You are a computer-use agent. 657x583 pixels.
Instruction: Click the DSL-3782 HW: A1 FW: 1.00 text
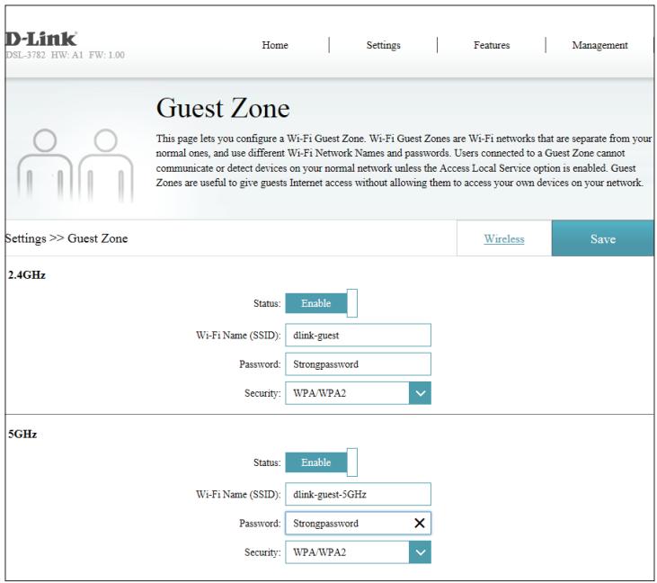pos(65,55)
